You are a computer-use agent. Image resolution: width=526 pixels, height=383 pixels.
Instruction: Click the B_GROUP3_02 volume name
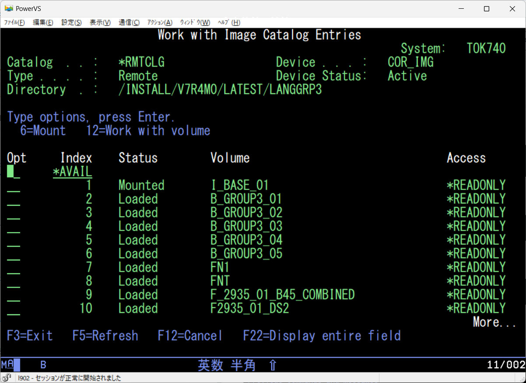(x=246, y=213)
